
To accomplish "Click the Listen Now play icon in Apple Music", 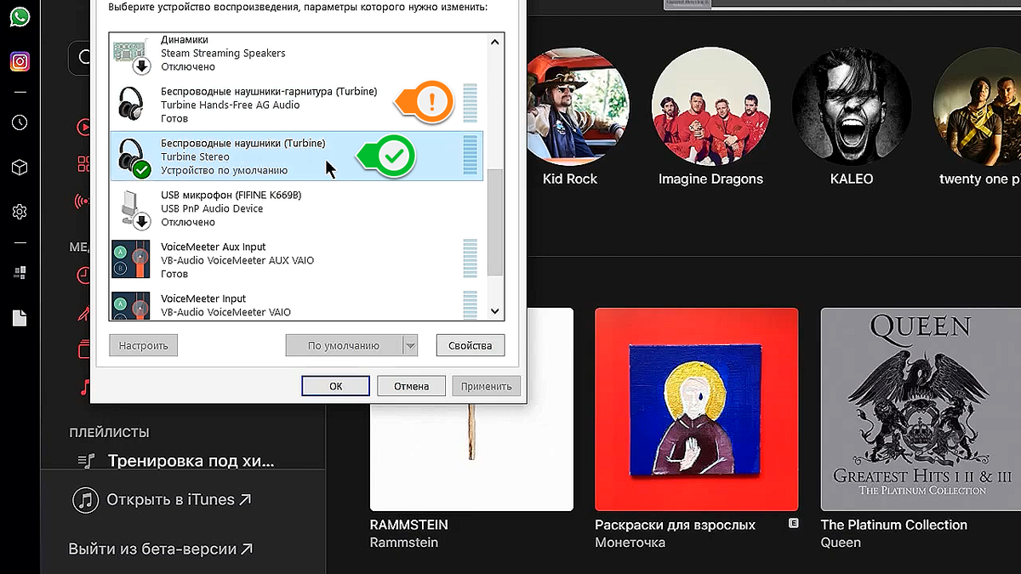I will click(83, 128).
